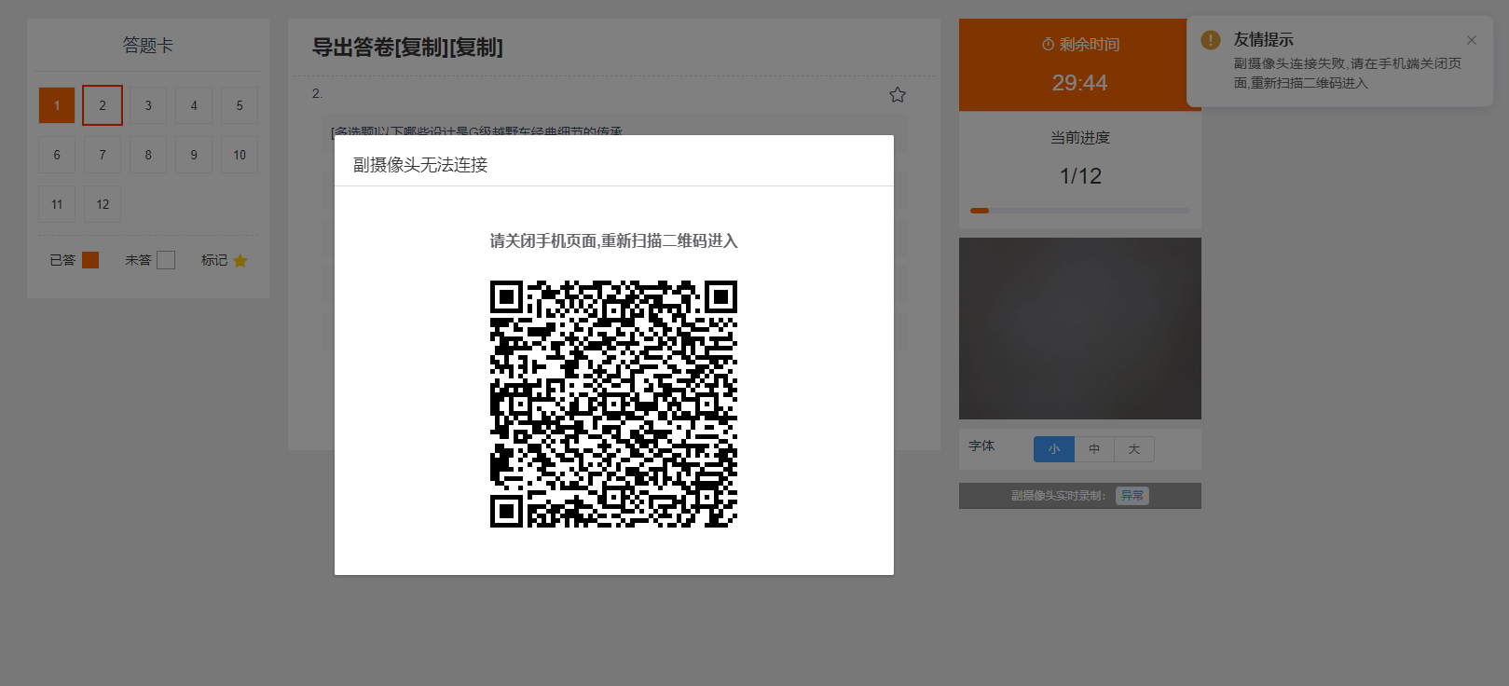The height and width of the screenshot is (686, 1509).
Task: Select question 12 in answer card
Action: coord(103,204)
